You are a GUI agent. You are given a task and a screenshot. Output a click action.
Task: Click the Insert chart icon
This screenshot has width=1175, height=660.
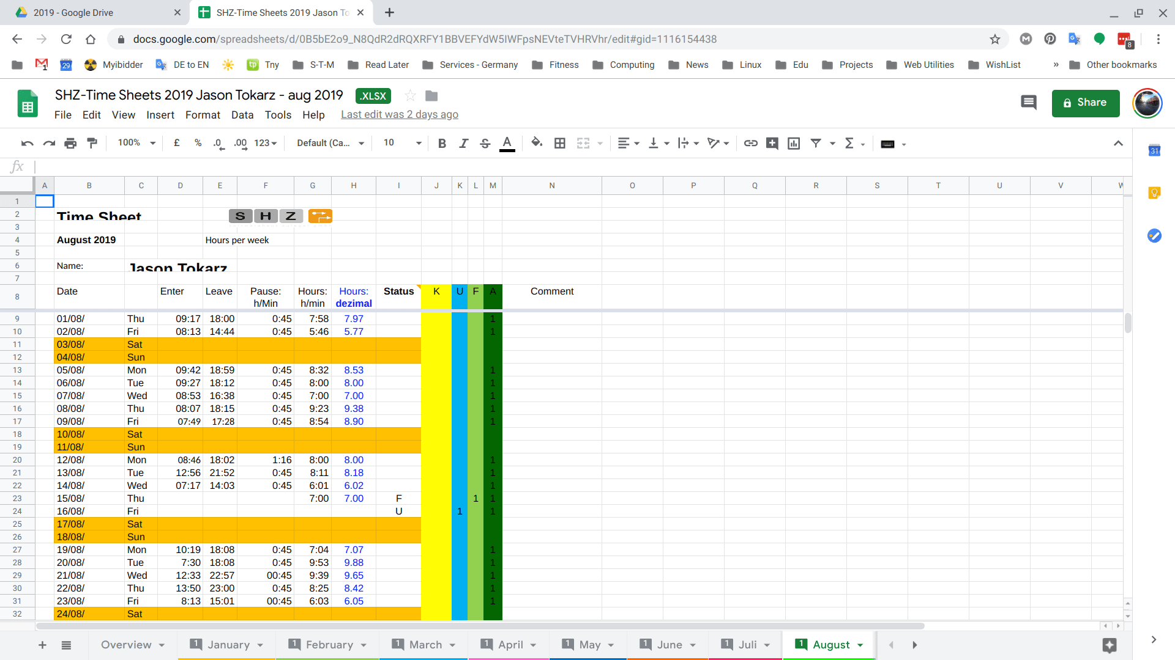pyautogui.click(x=794, y=143)
